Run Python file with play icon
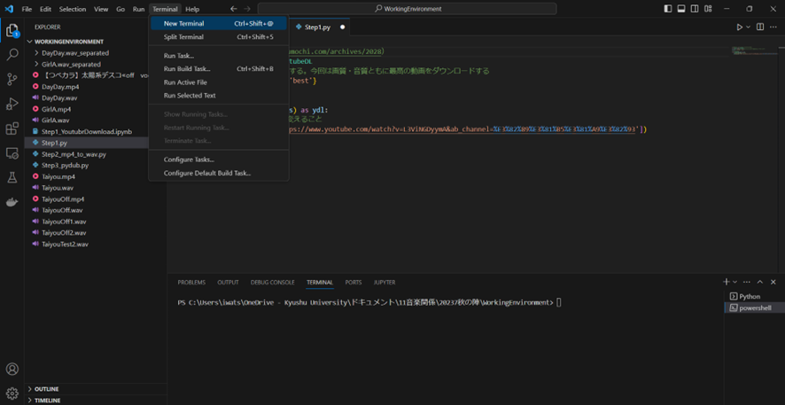 (x=740, y=27)
